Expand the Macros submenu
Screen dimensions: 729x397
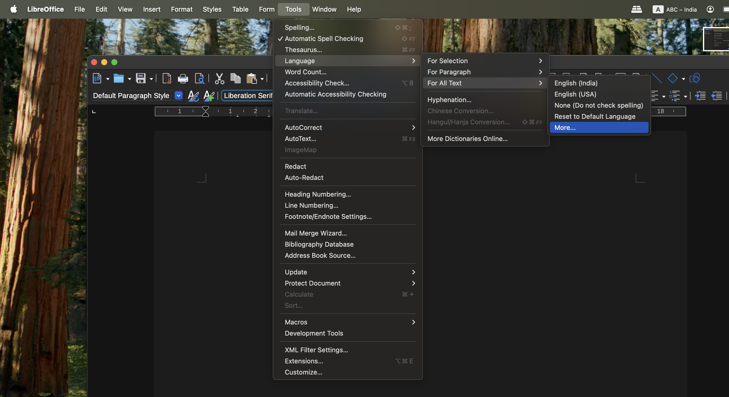(x=348, y=322)
